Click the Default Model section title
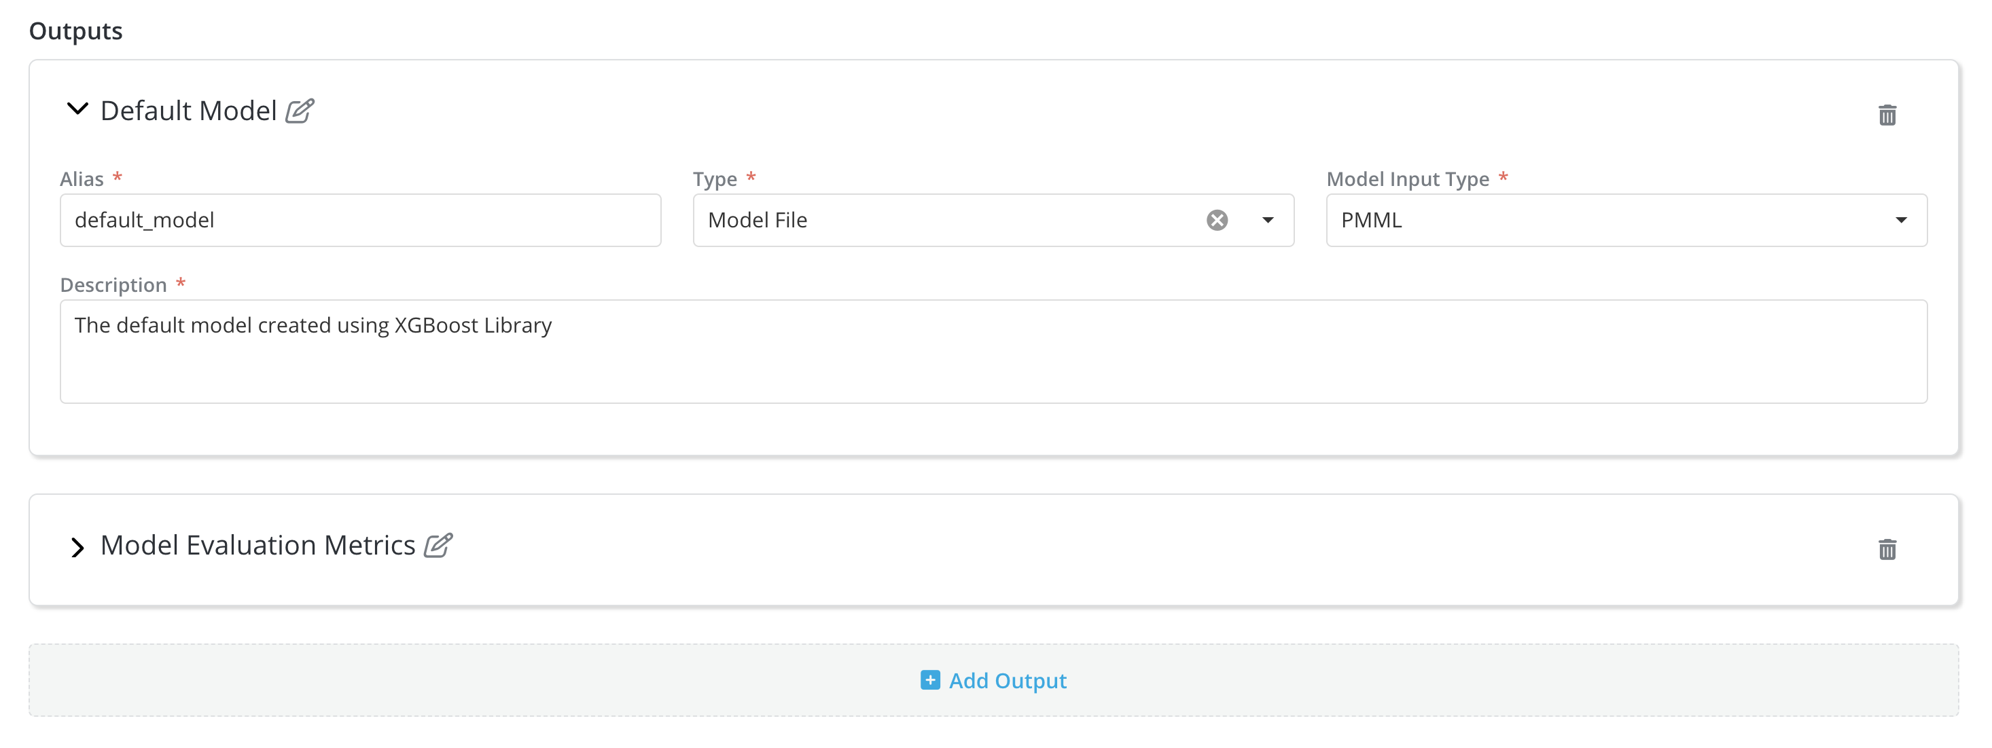The image size is (1992, 748). point(188,111)
